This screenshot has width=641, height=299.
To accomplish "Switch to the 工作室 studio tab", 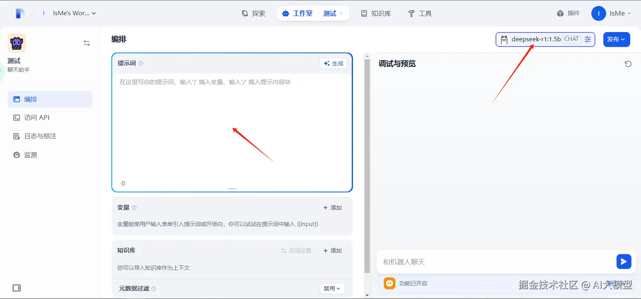I will [x=298, y=14].
